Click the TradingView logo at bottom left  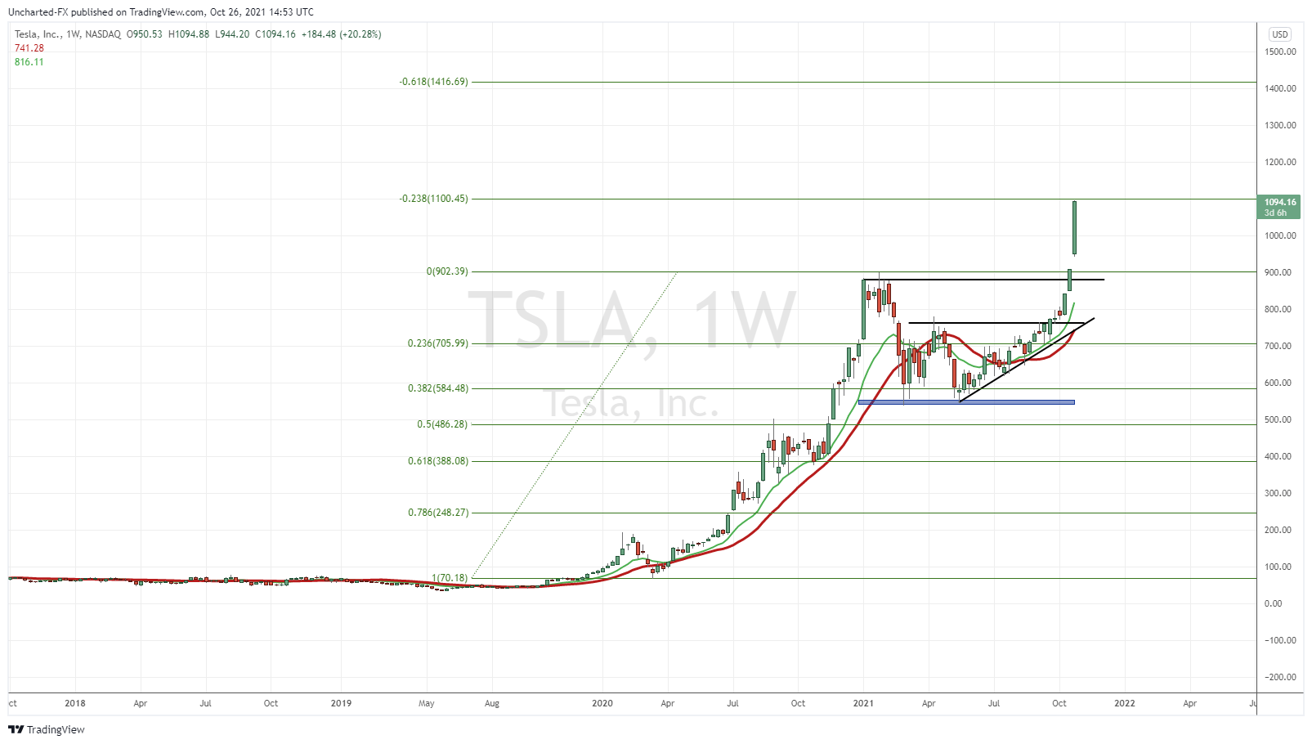47,729
